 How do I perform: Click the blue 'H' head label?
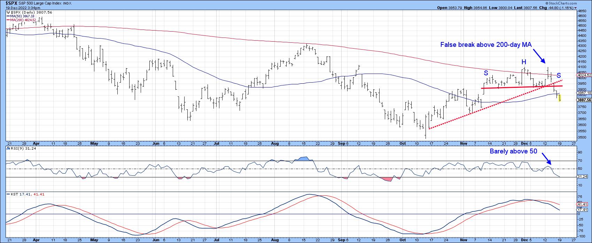[x=524, y=62]
